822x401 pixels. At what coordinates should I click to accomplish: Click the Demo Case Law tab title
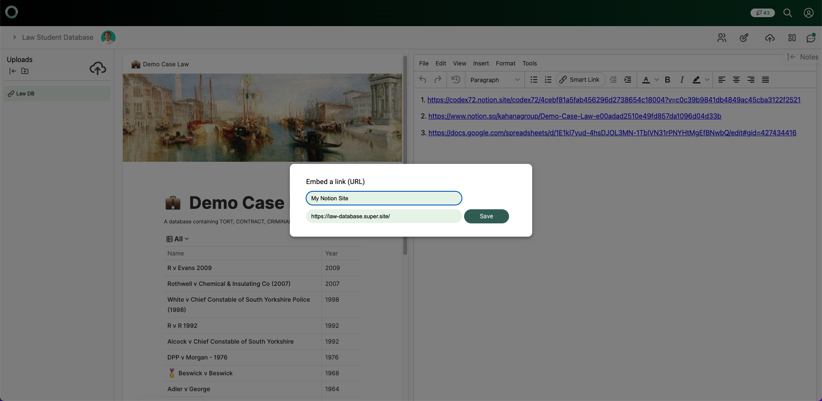[166, 64]
